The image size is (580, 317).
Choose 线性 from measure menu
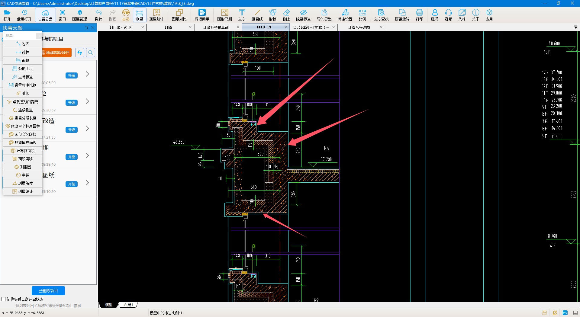[x=23, y=52]
